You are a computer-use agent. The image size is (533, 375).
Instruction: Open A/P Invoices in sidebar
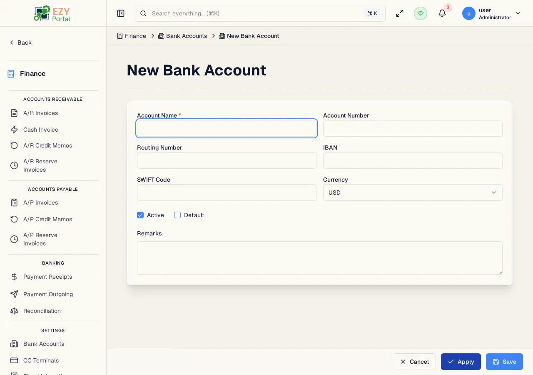(x=40, y=202)
